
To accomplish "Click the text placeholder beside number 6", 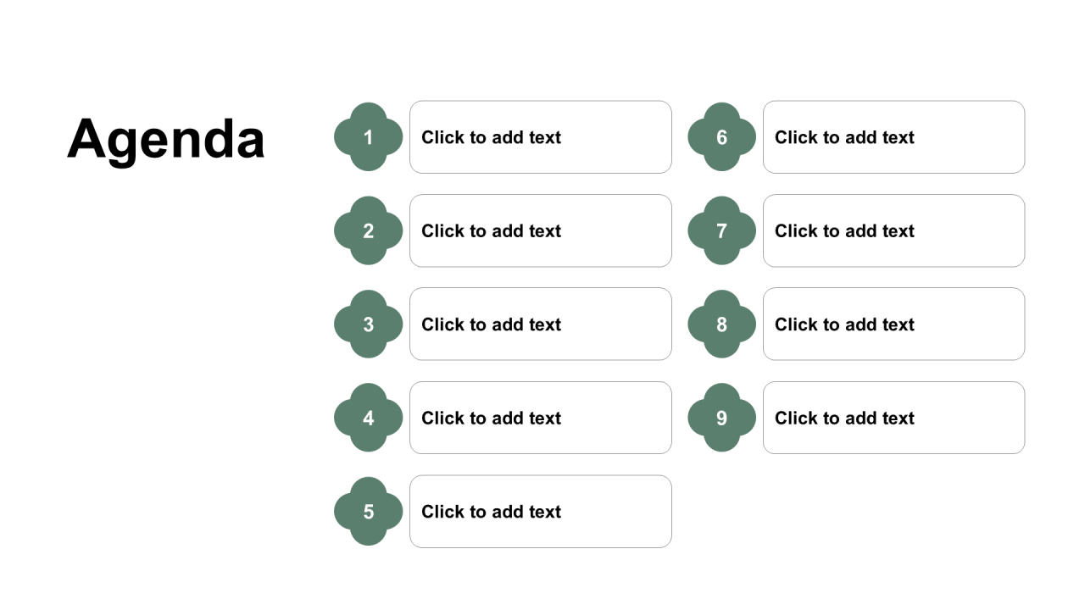I will coord(894,137).
